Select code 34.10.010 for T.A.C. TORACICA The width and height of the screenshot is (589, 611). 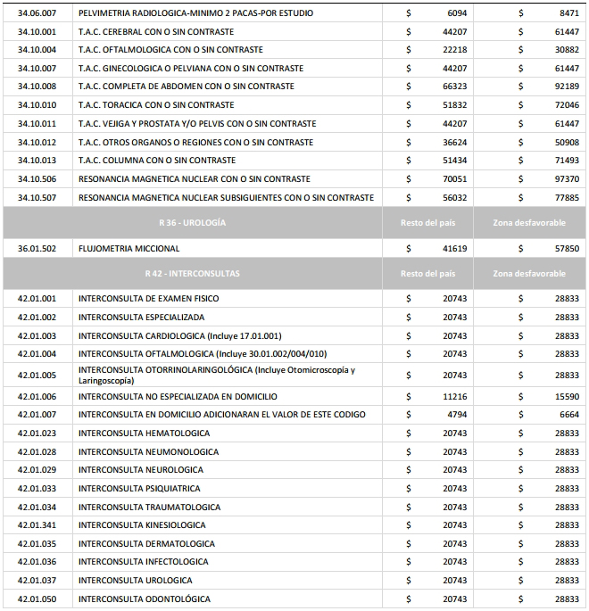coord(37,105)
